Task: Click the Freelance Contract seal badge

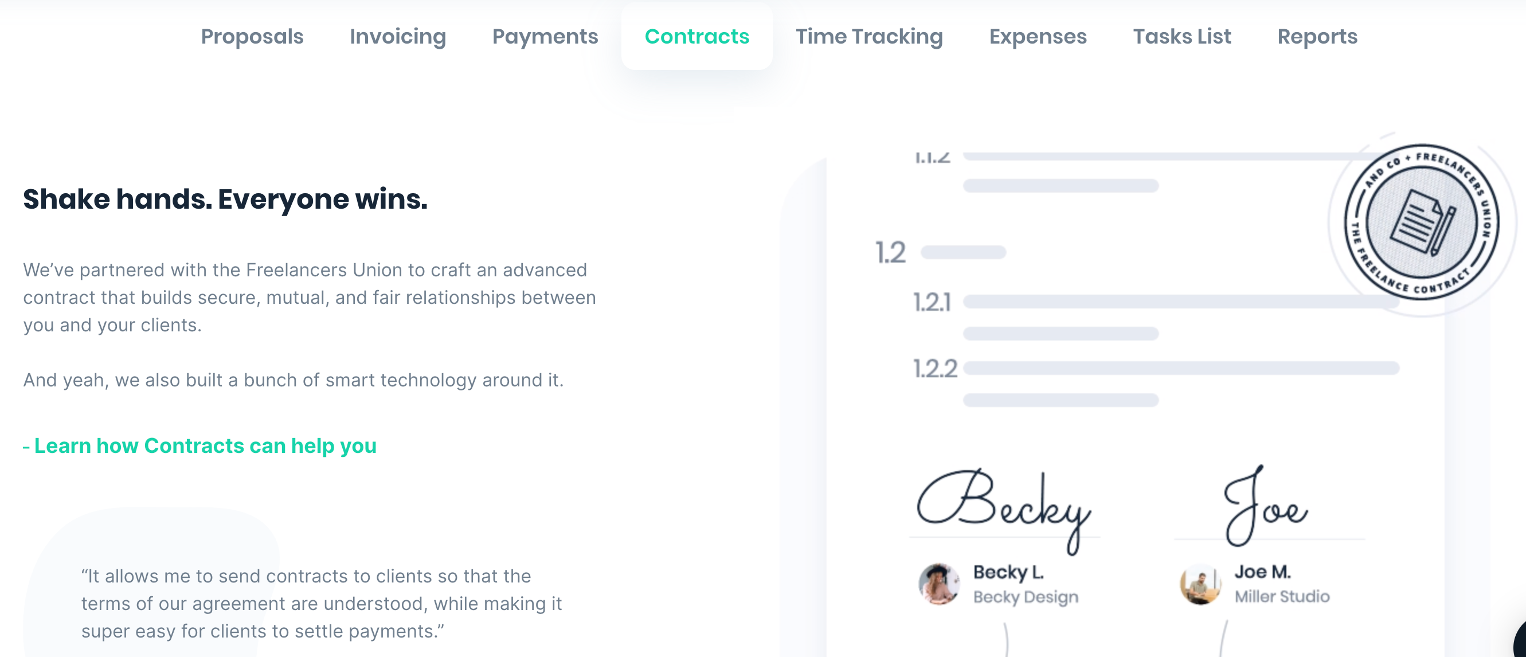Action: 1421,222
